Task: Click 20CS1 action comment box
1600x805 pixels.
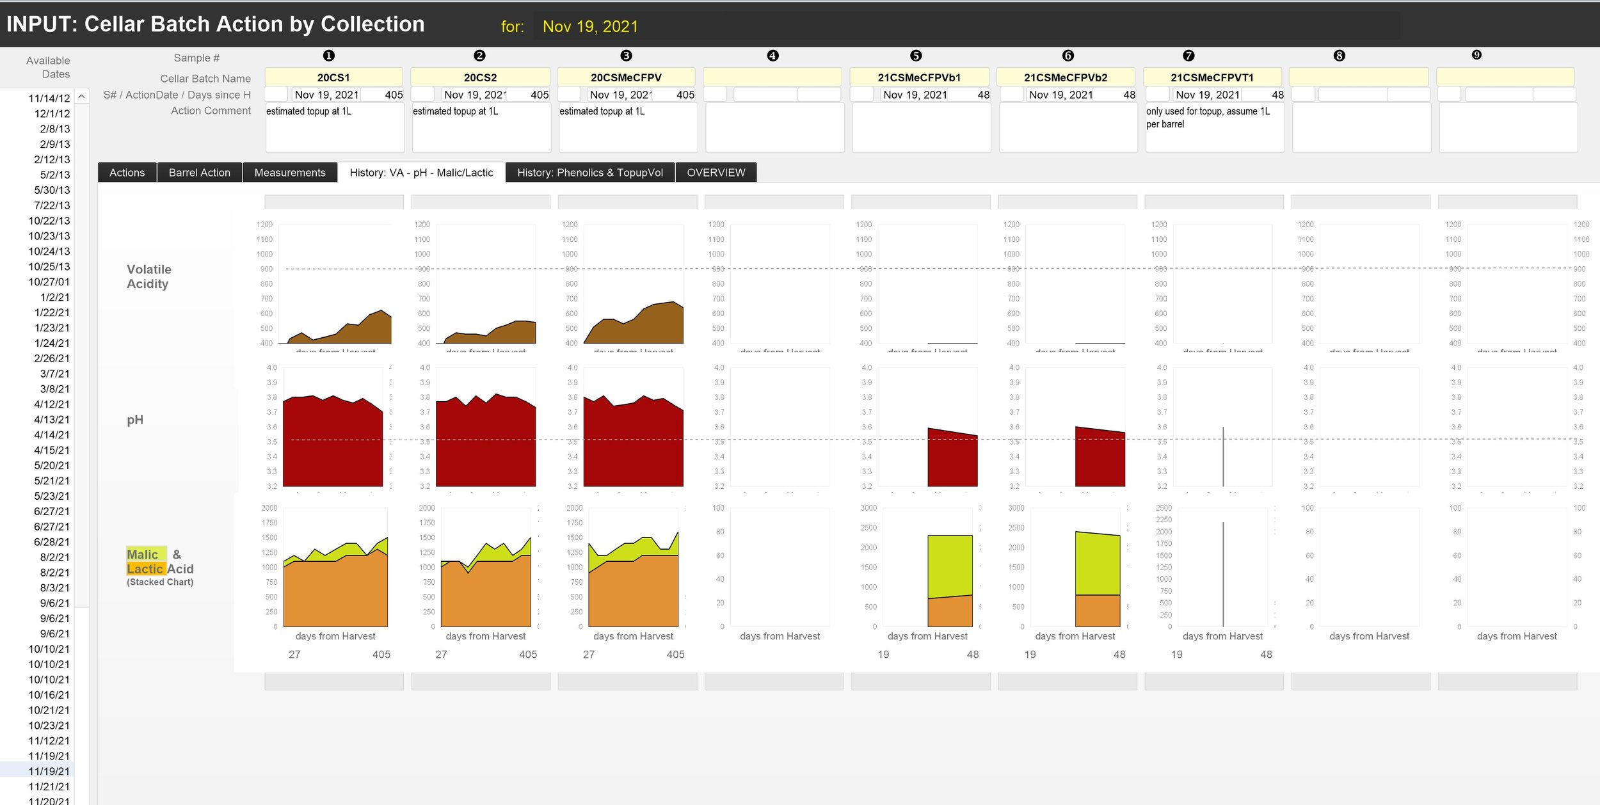Action: [335, 128]
